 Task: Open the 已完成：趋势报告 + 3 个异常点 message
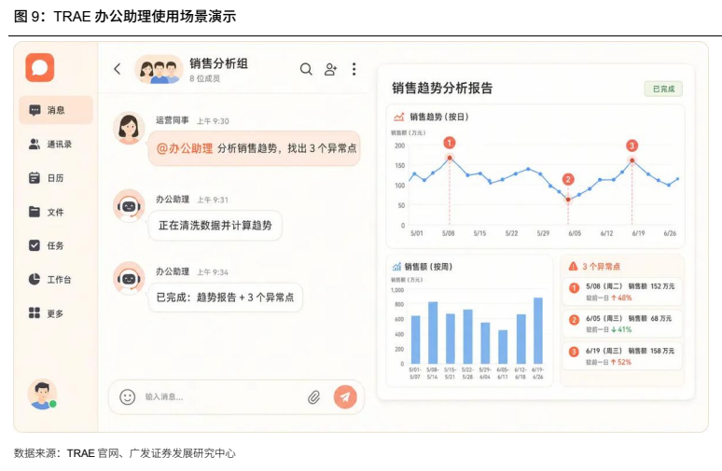point(225,298)
